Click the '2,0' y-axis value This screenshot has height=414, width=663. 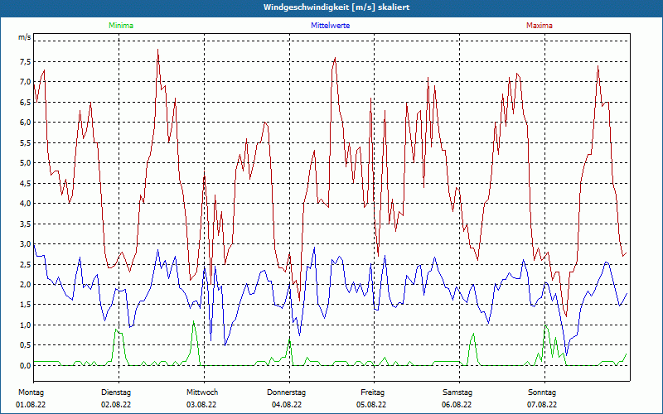point(25,284)
